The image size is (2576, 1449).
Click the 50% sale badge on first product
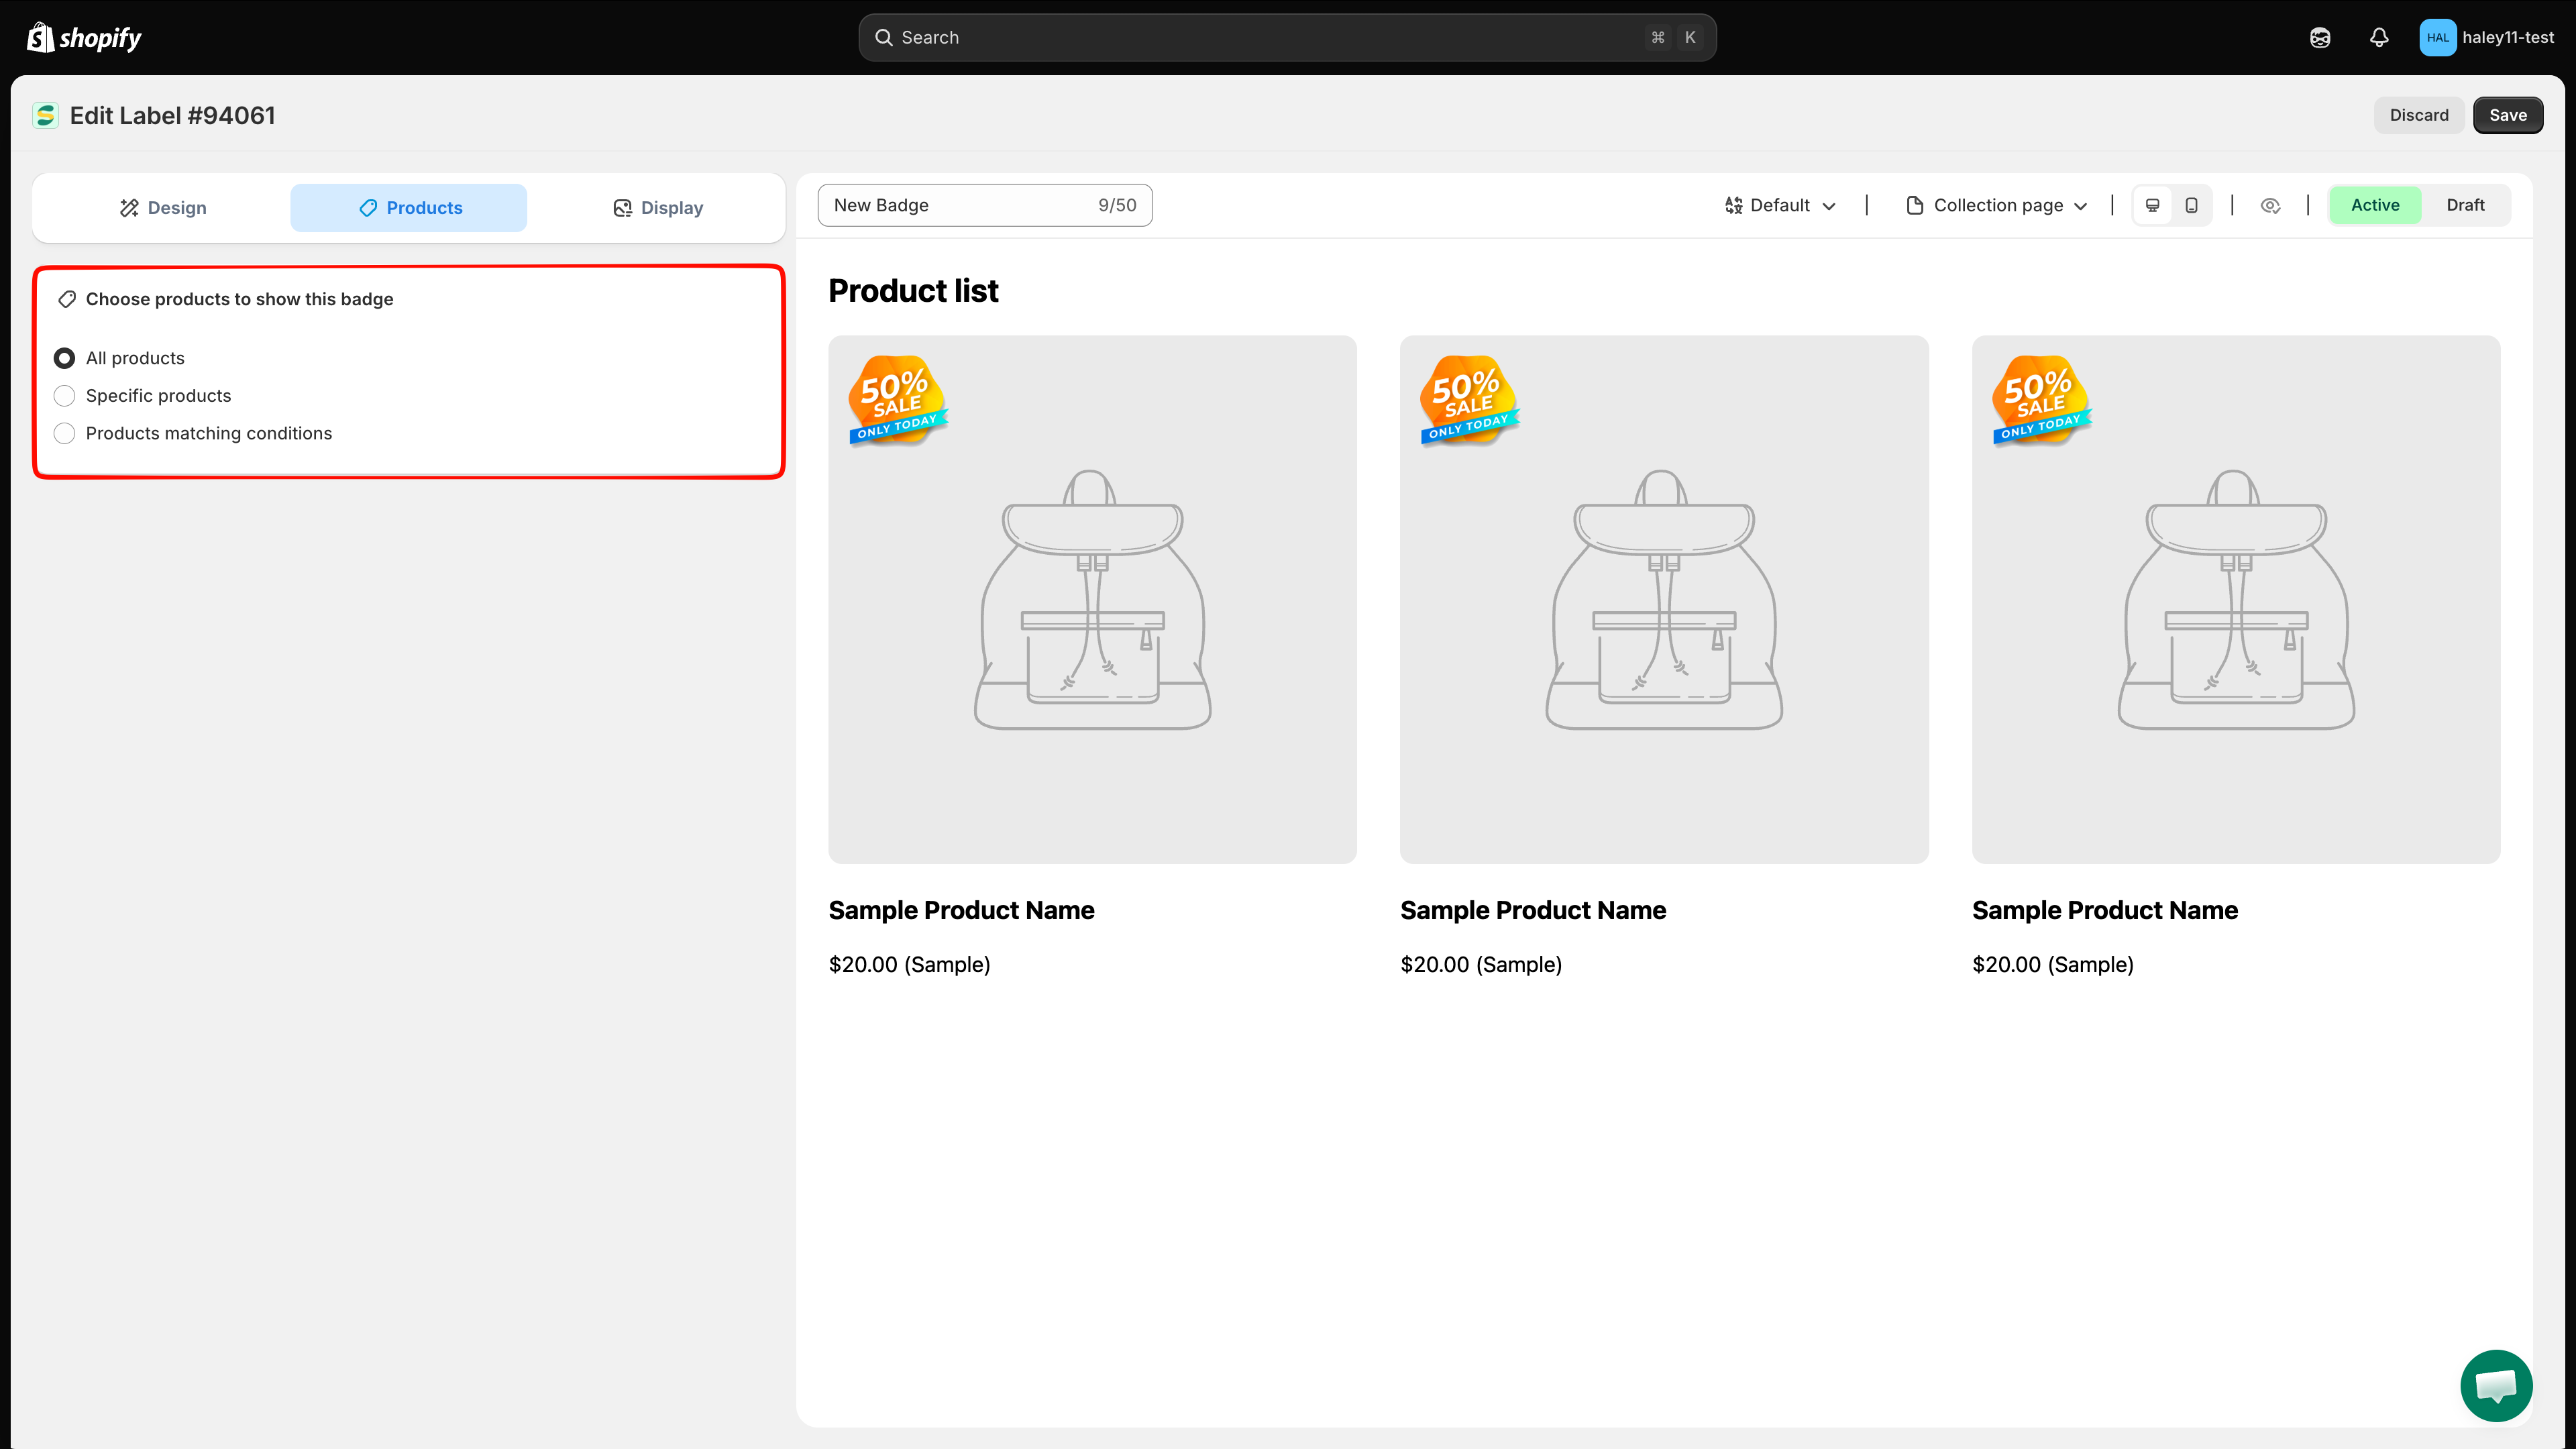click(x=897, y=400)
